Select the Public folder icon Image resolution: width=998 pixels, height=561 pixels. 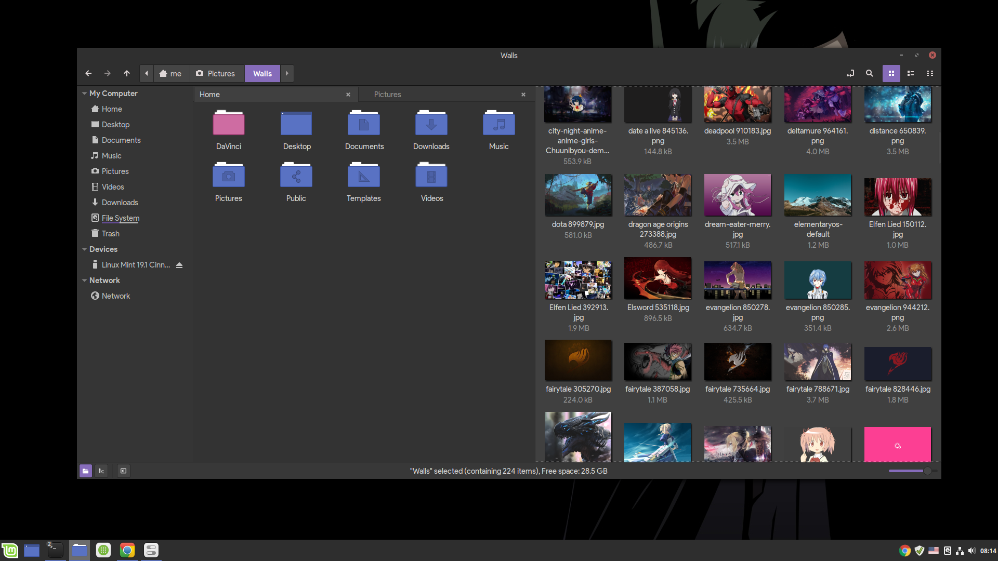[x=296, y=175]
